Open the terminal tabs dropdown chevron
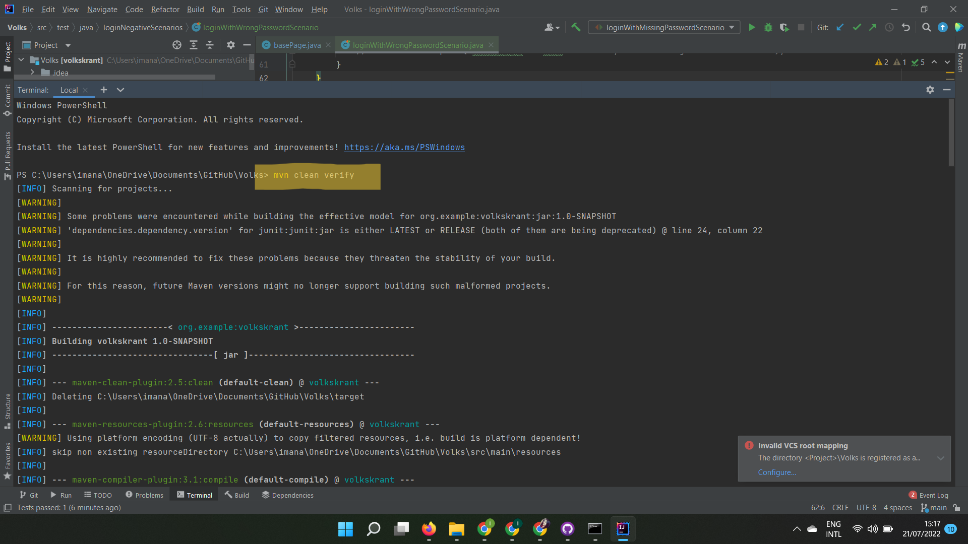 pos(120,90)
